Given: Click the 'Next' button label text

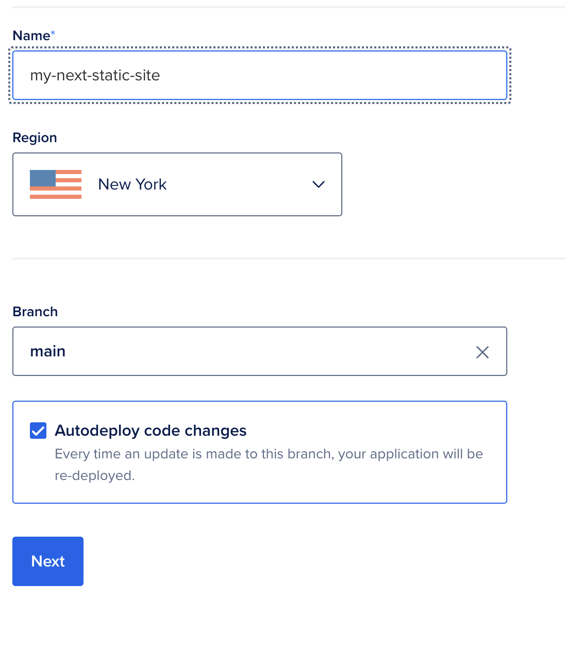Looking at the screenshot, I should pos(48,561).
